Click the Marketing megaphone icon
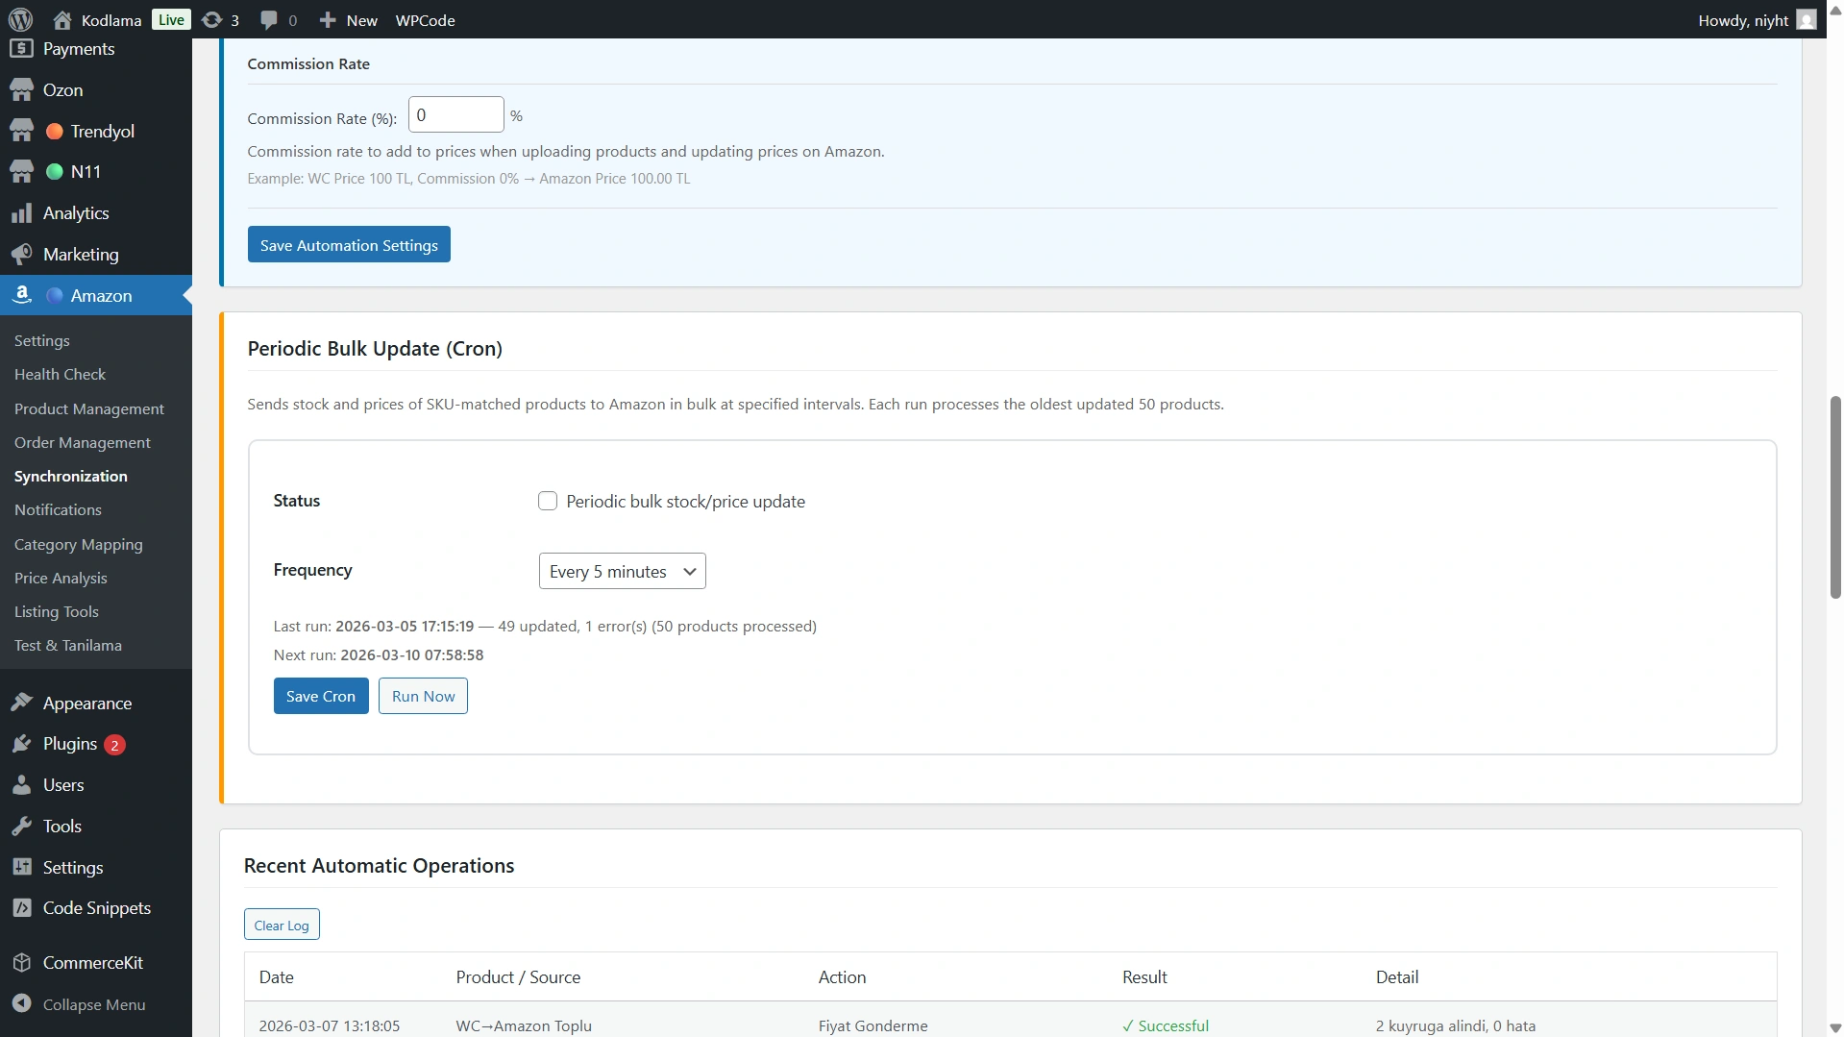This screenshot has width=1844, height=1037. [21, 255]
